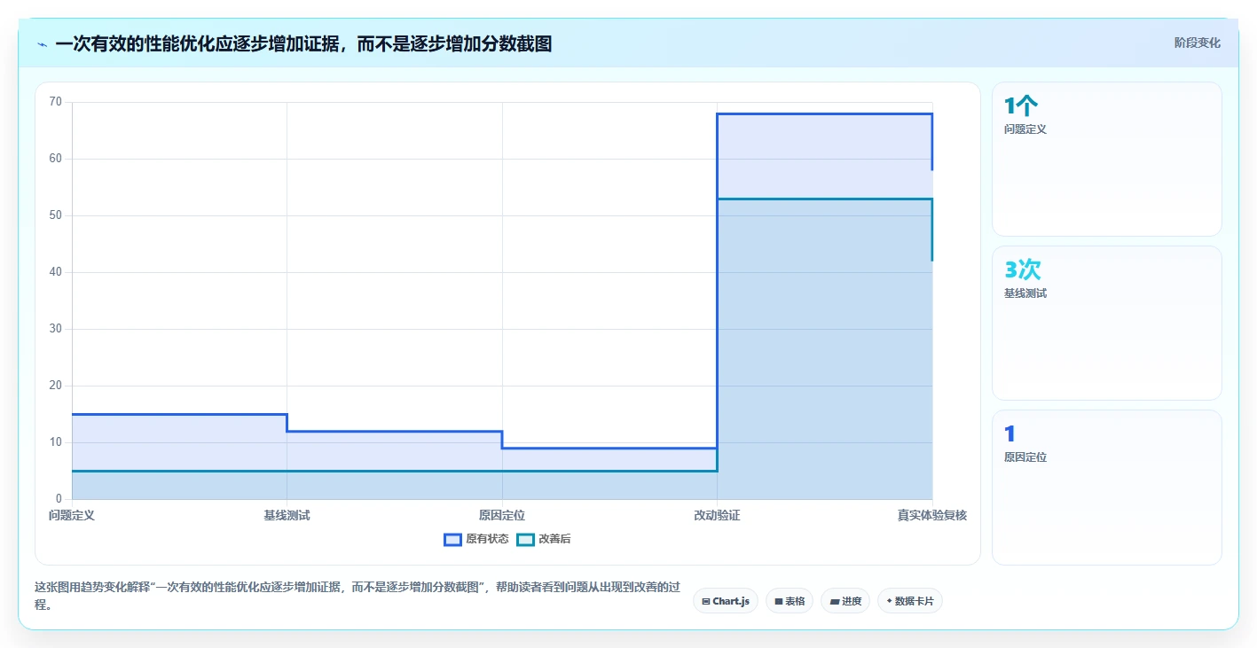Click the 改善后 legend color box
The width and height of the screenshot is (1257, 648).
pyautogui.click(x=526, y=539)
